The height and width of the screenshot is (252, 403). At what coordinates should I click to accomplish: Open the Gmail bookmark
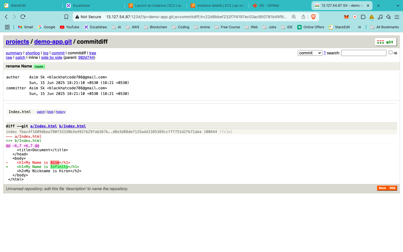coord(25,27)
